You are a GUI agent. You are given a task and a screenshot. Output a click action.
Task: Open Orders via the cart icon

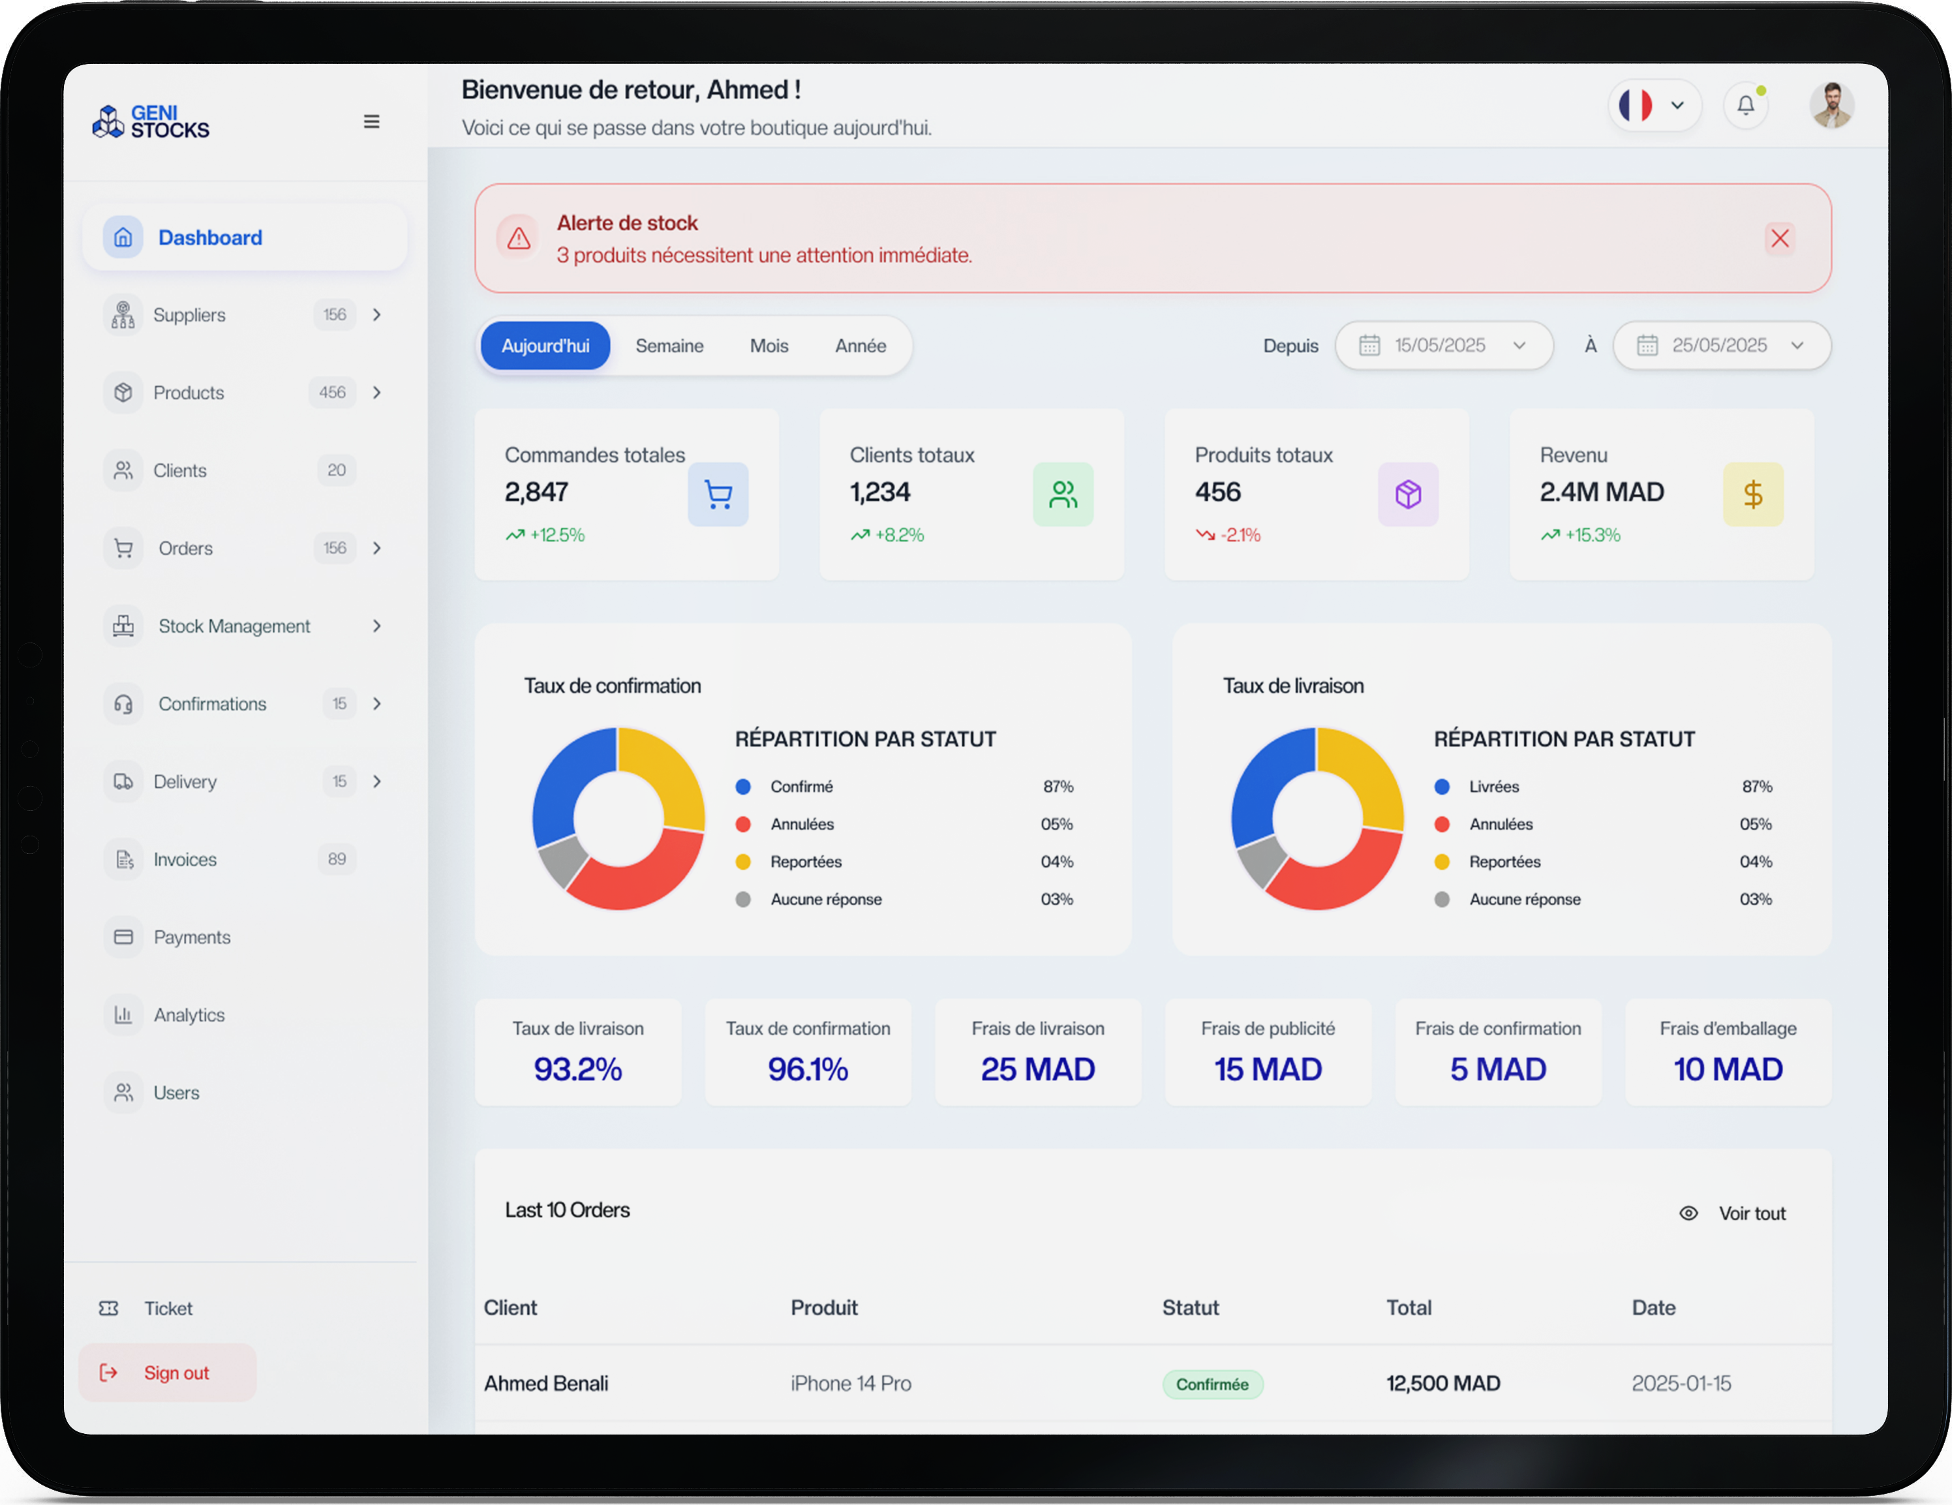point(123,548)
